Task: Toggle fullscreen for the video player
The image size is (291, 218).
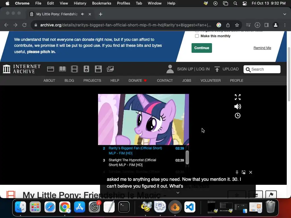Action: [x=238, y=97]
